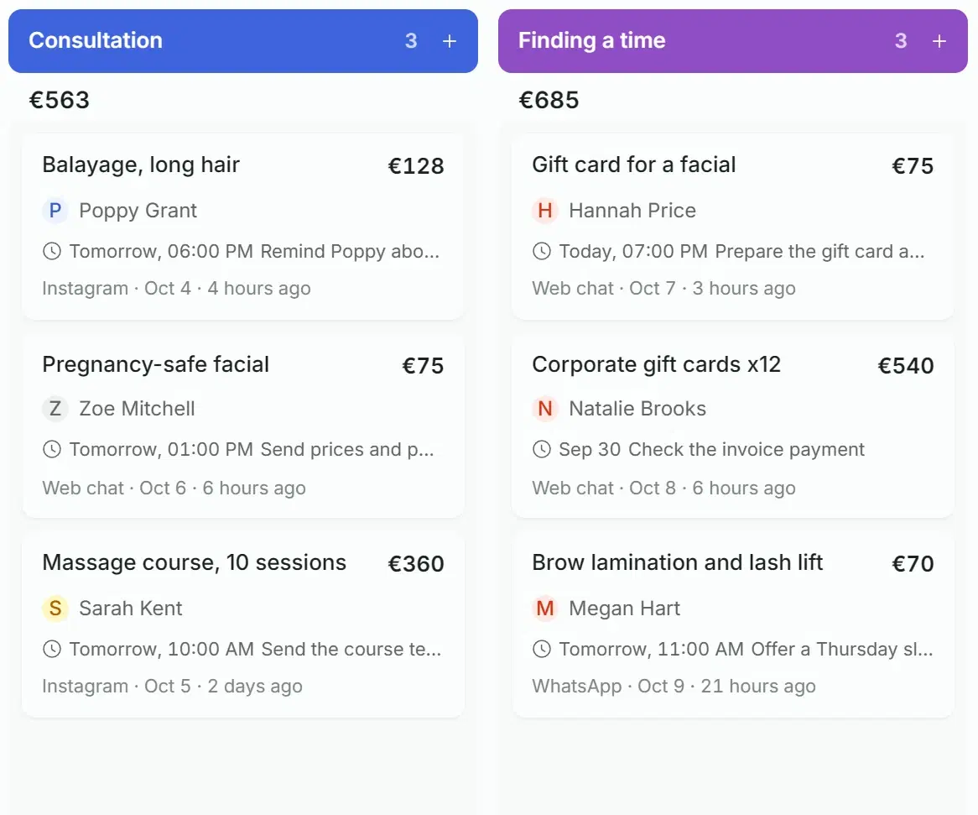Open Megan Hart's M avatar
This screenshot has height=815, width=978.
pyautogui.click(x=544, y=609)
